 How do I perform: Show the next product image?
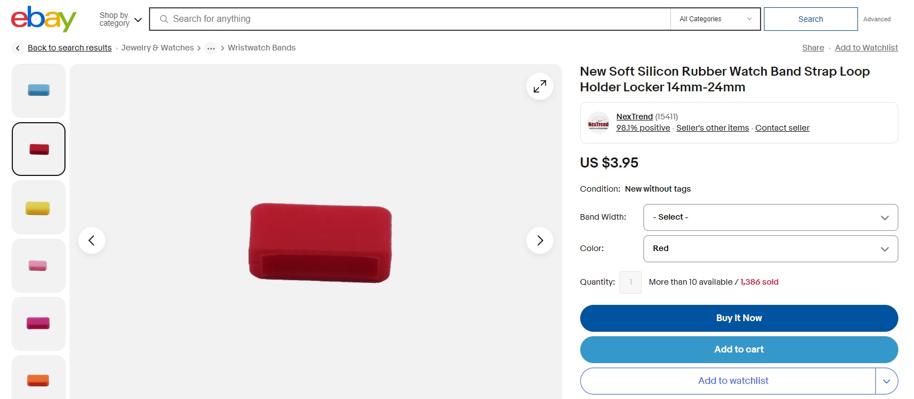[540, 240]
